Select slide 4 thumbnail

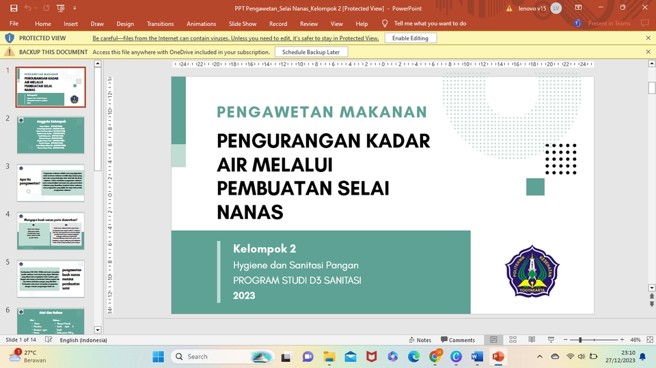(x=51, y=231)
